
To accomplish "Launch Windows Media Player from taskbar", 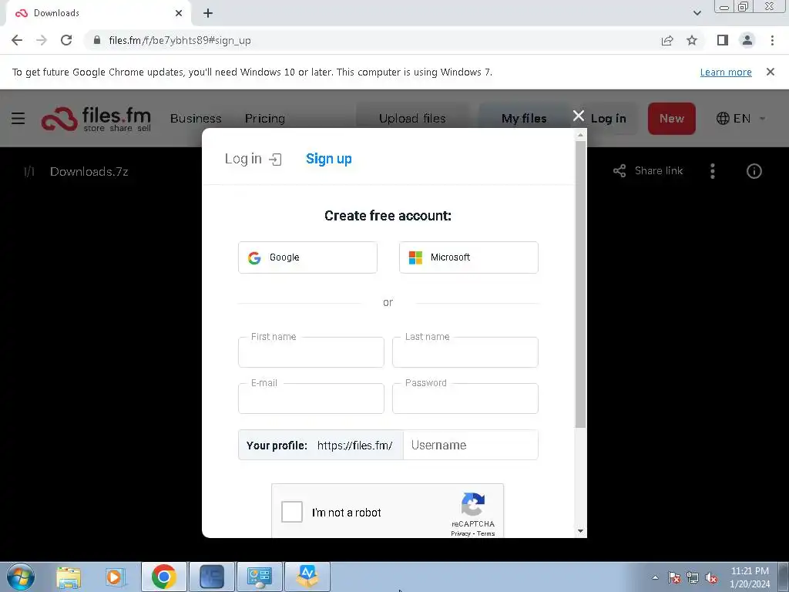I will point(115,577).
